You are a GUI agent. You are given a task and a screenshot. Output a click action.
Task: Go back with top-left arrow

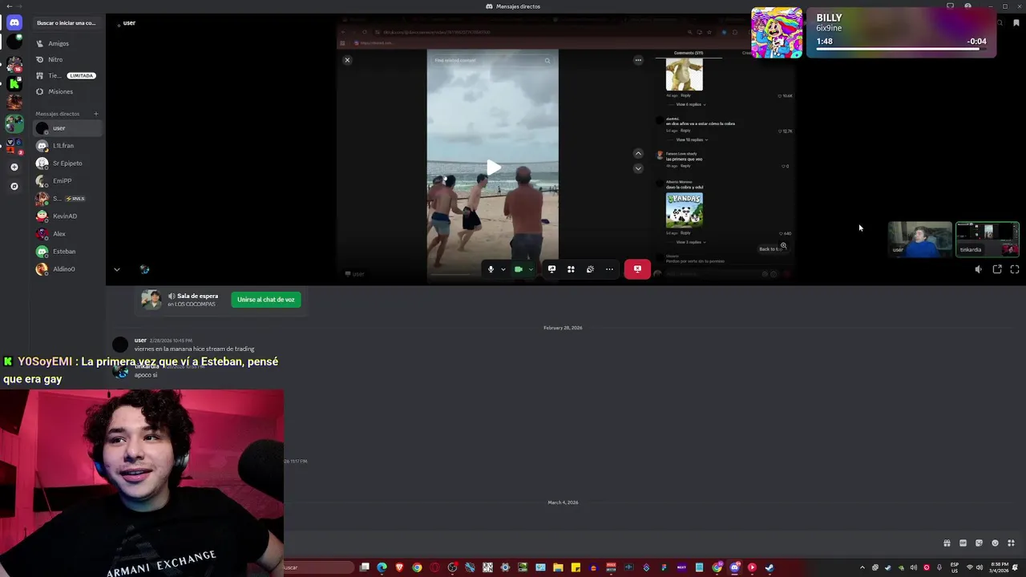[8, 6]
